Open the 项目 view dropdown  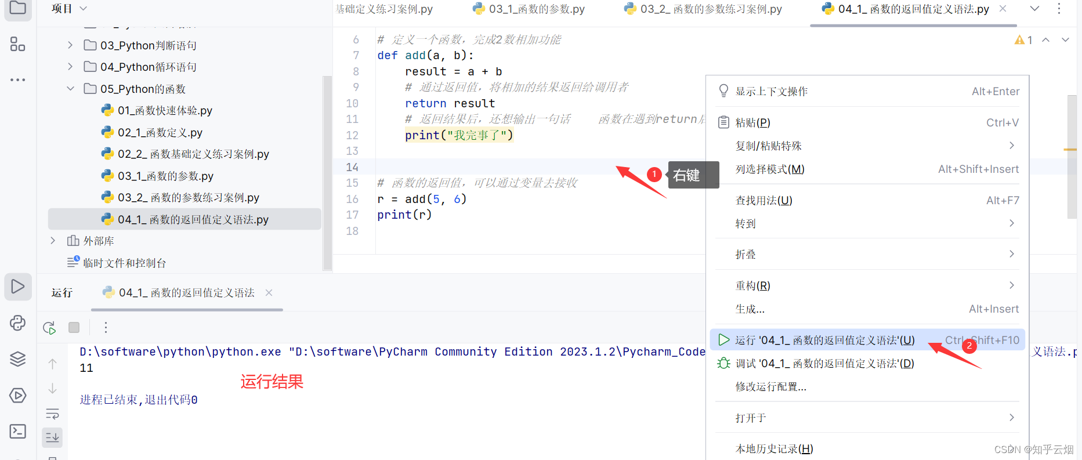[x=69, y=9]
